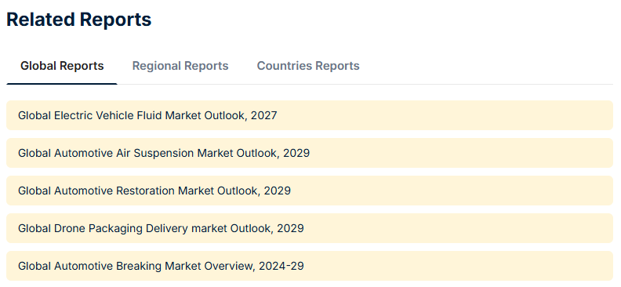Click the word Regional in the tab bar

[156, 66]
